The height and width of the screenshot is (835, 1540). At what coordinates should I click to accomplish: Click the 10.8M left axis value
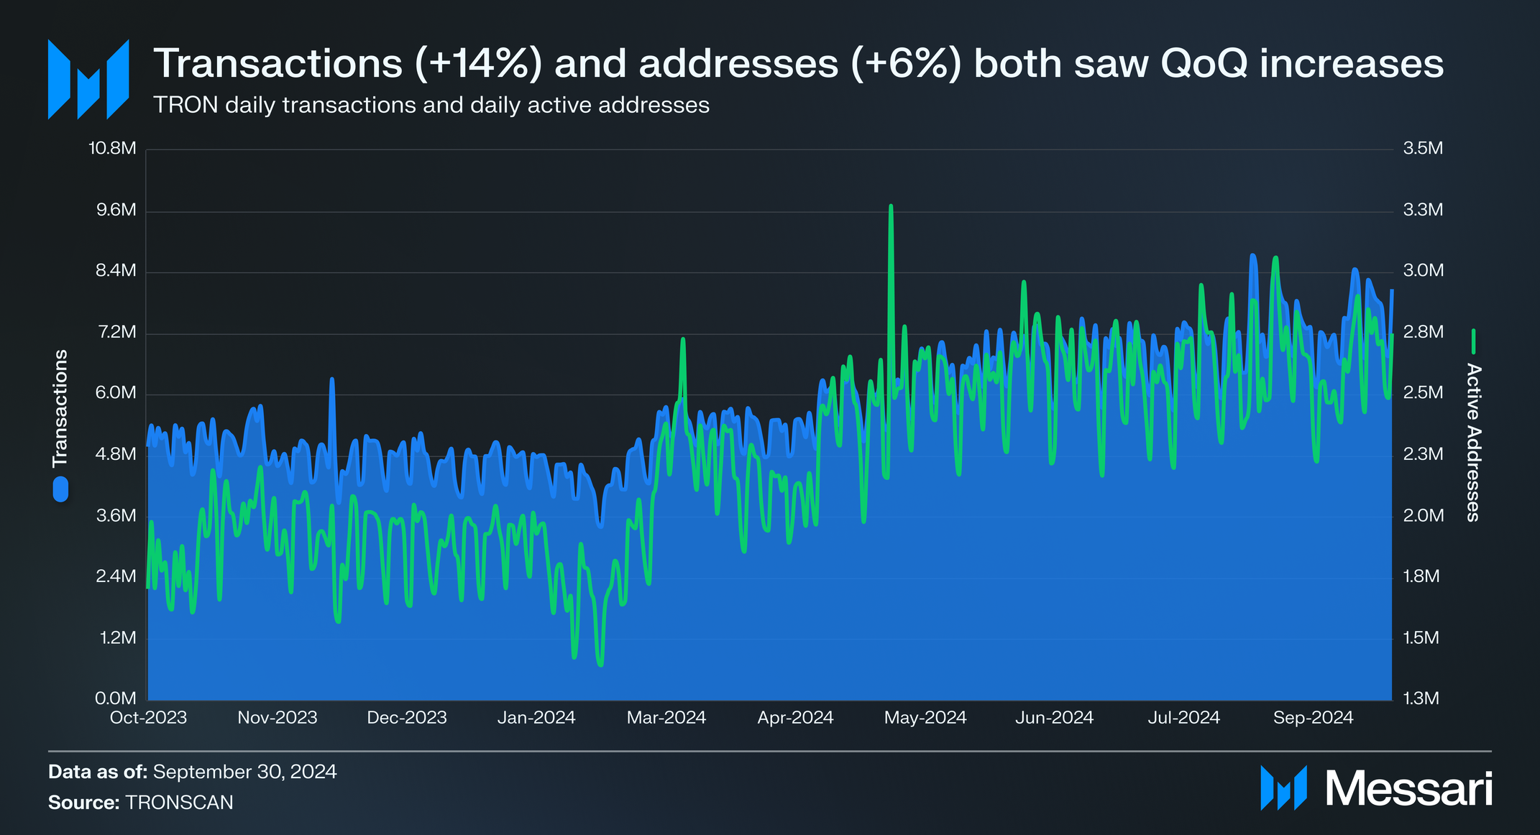[x=112, y=149]
